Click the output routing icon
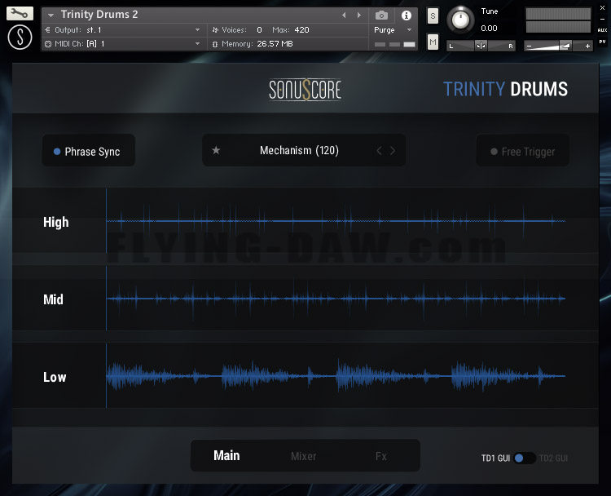 point(47,29)
